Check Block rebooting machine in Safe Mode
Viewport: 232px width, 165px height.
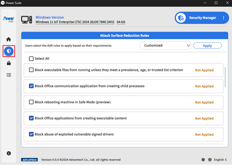(x=31, y=102)
